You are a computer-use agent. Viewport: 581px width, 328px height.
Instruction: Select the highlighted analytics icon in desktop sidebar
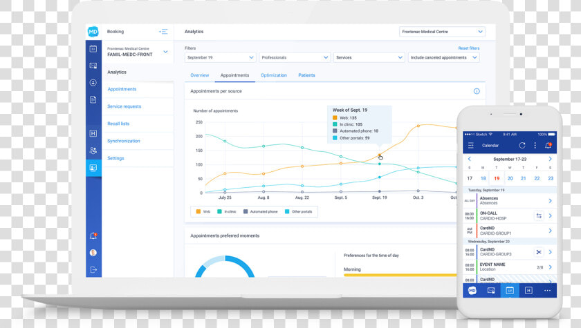coord(93,168)
